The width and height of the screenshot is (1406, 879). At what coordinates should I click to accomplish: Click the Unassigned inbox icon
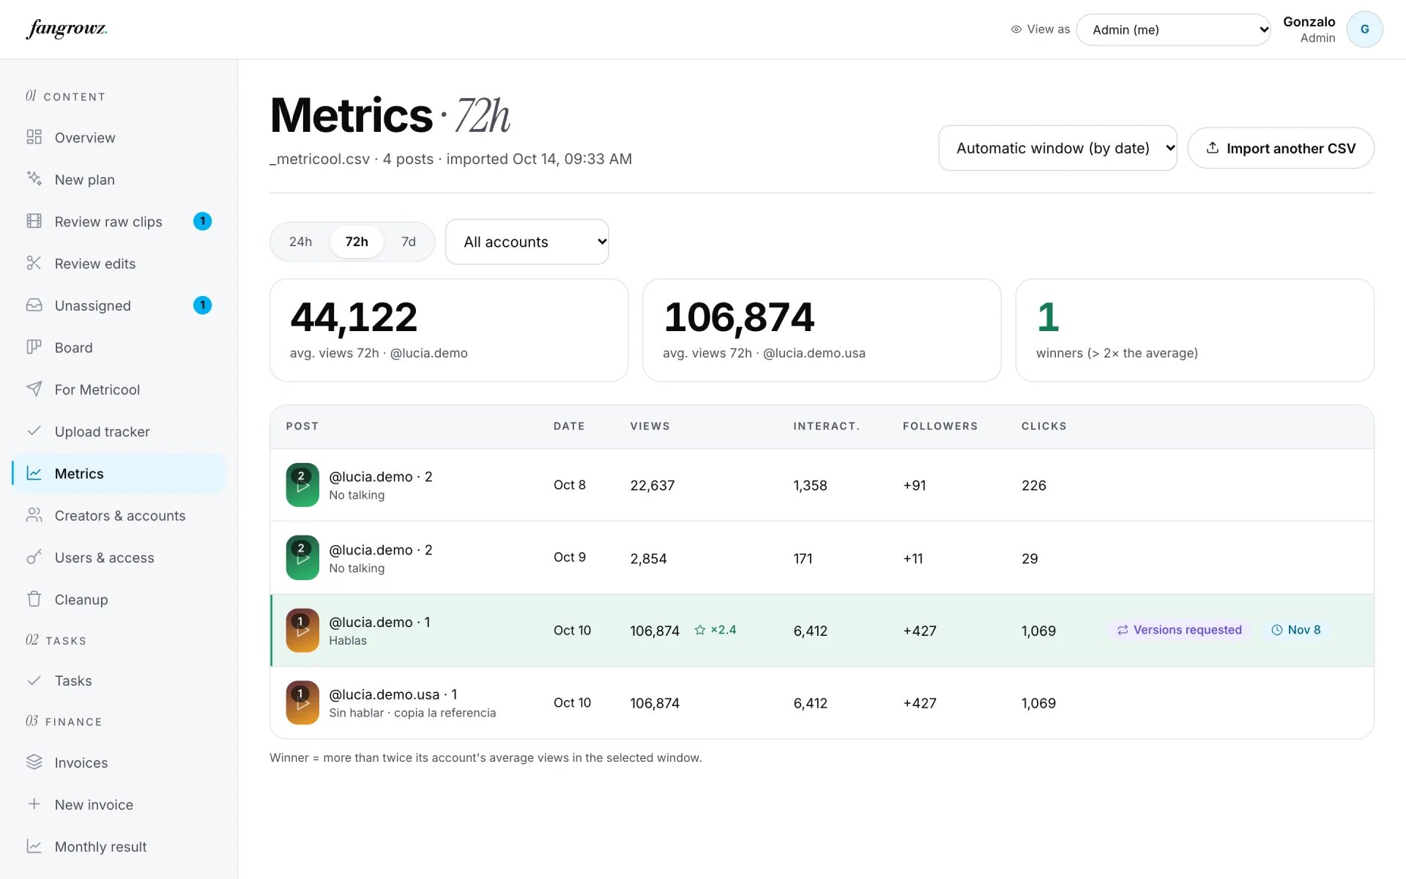(34, 305)
